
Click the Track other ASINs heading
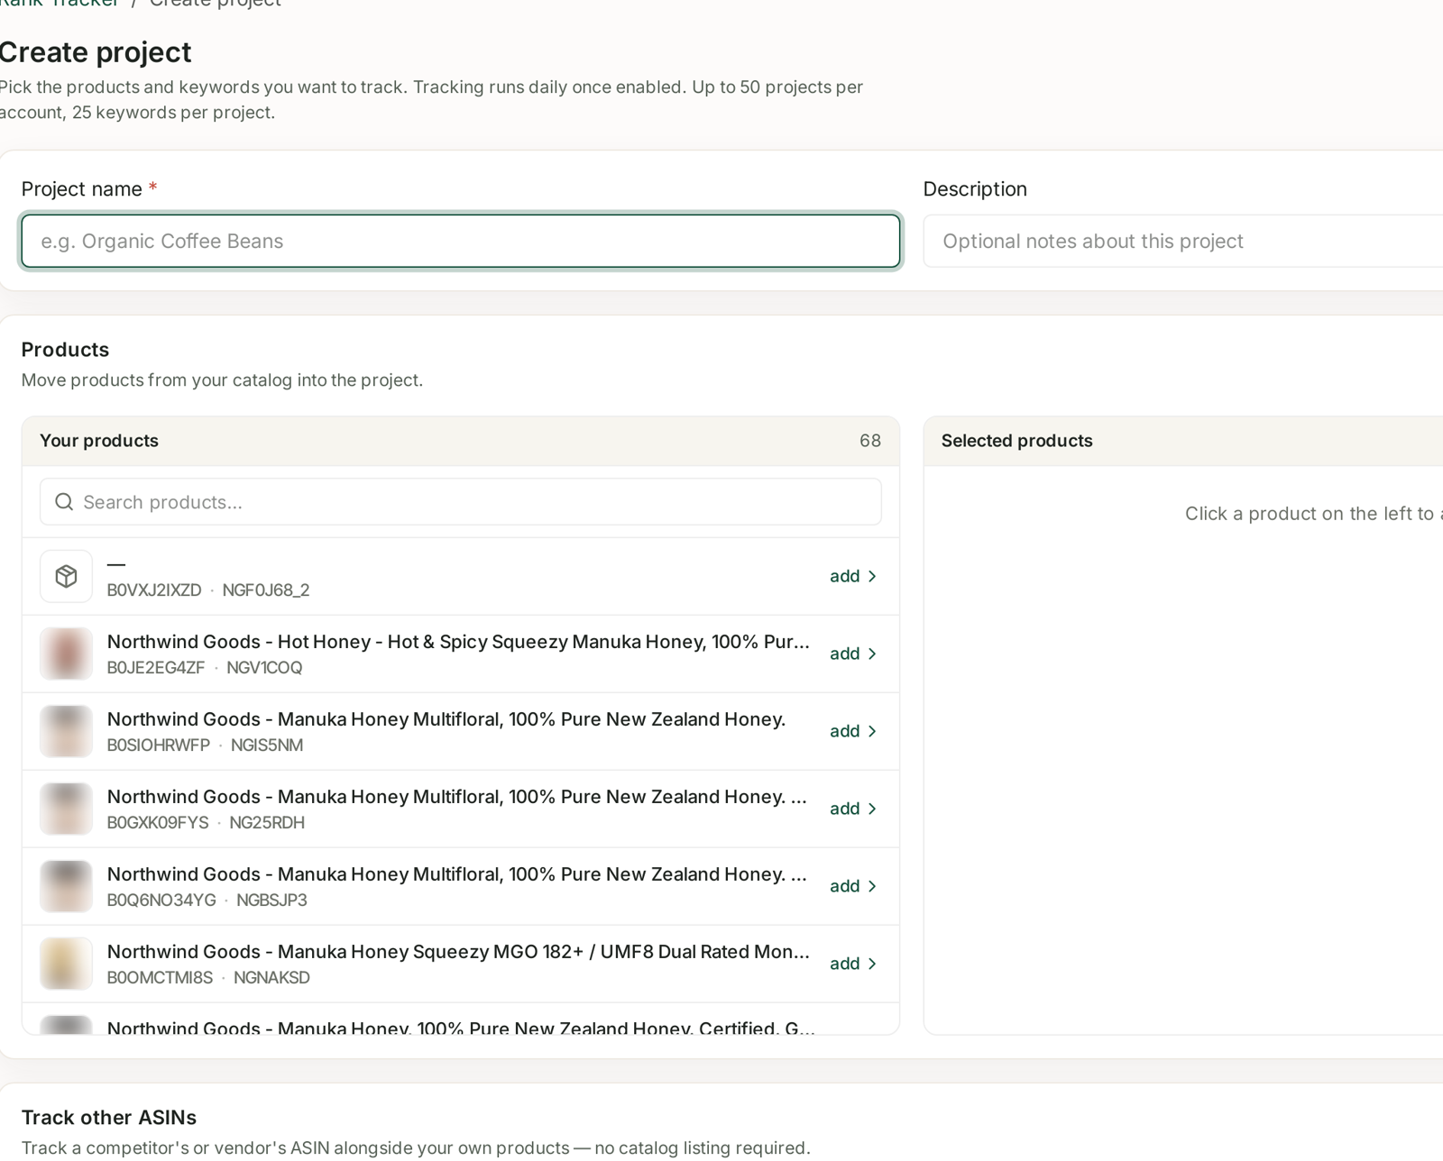coord(109,1118)
